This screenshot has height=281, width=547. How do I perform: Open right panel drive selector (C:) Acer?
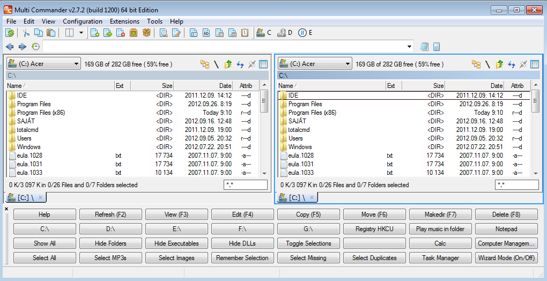pos(315,64)
